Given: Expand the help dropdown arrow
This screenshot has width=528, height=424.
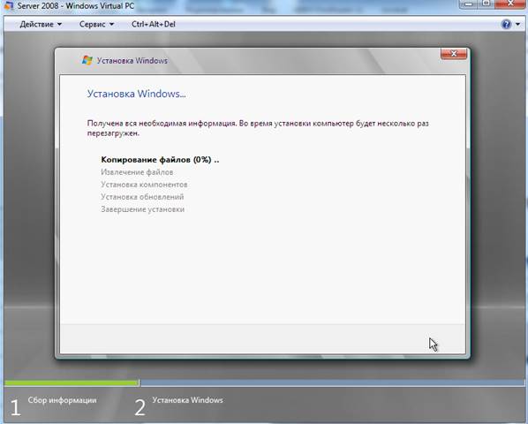Looking at the screenshot, I should pos(518,24).
